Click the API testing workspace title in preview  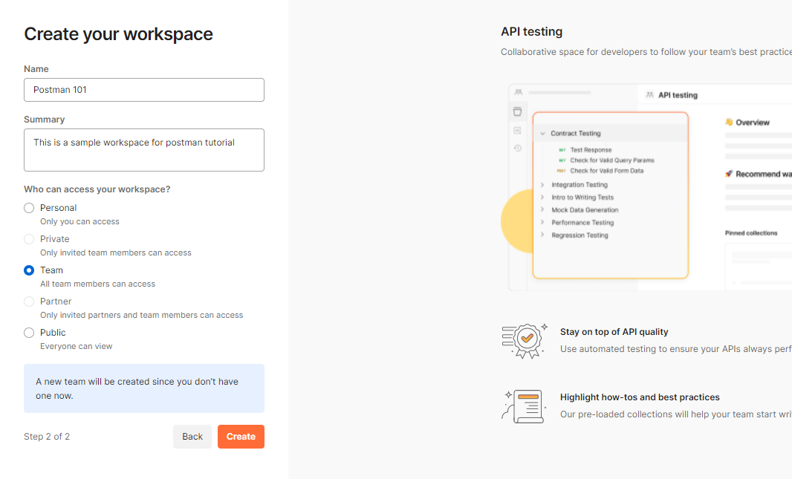(678, 95)
